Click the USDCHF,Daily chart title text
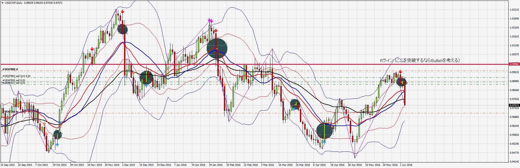 (14, 3)
